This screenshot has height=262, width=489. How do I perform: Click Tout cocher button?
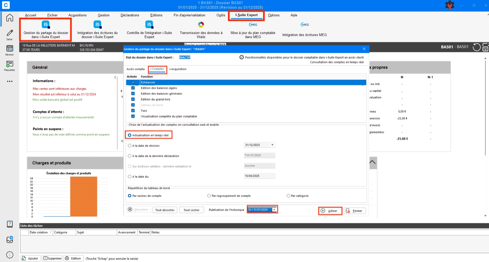[x=192, y=210]
